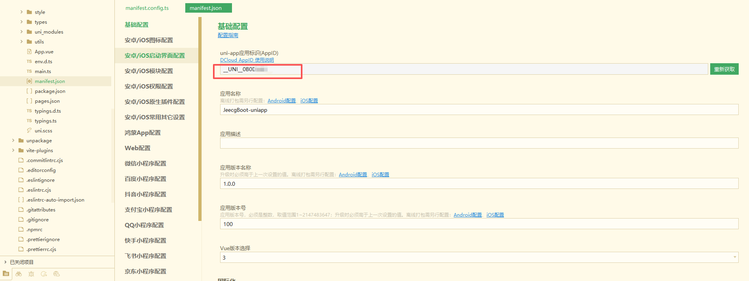Click the bracket icon beside pages.json
The width and height of the screenshot is (749, 281).
point(29,101)
